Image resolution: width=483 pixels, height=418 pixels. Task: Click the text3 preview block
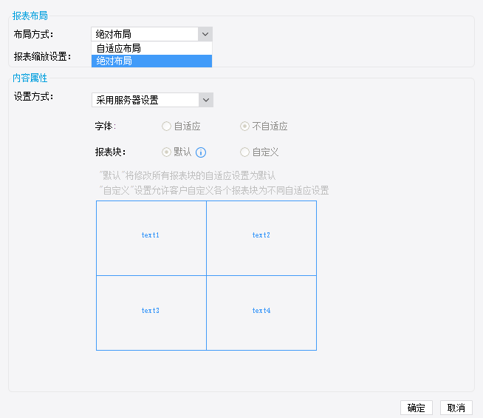[151, 313]
